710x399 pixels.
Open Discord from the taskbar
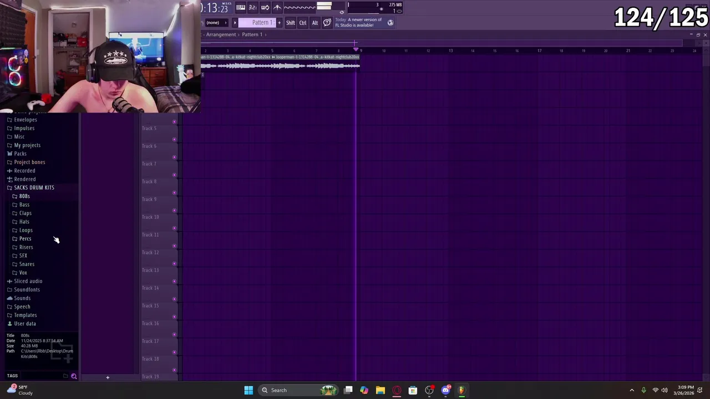point(445,390)
